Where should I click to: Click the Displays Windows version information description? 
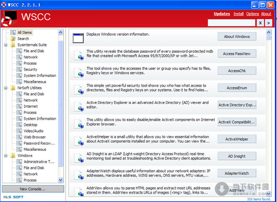(118, 34)
